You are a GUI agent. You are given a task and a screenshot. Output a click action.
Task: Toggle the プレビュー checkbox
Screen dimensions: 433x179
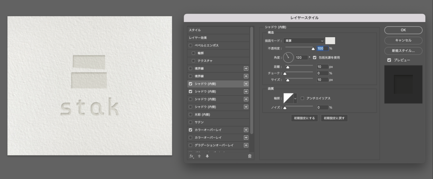pyautogui.click(x=389, y=60)
